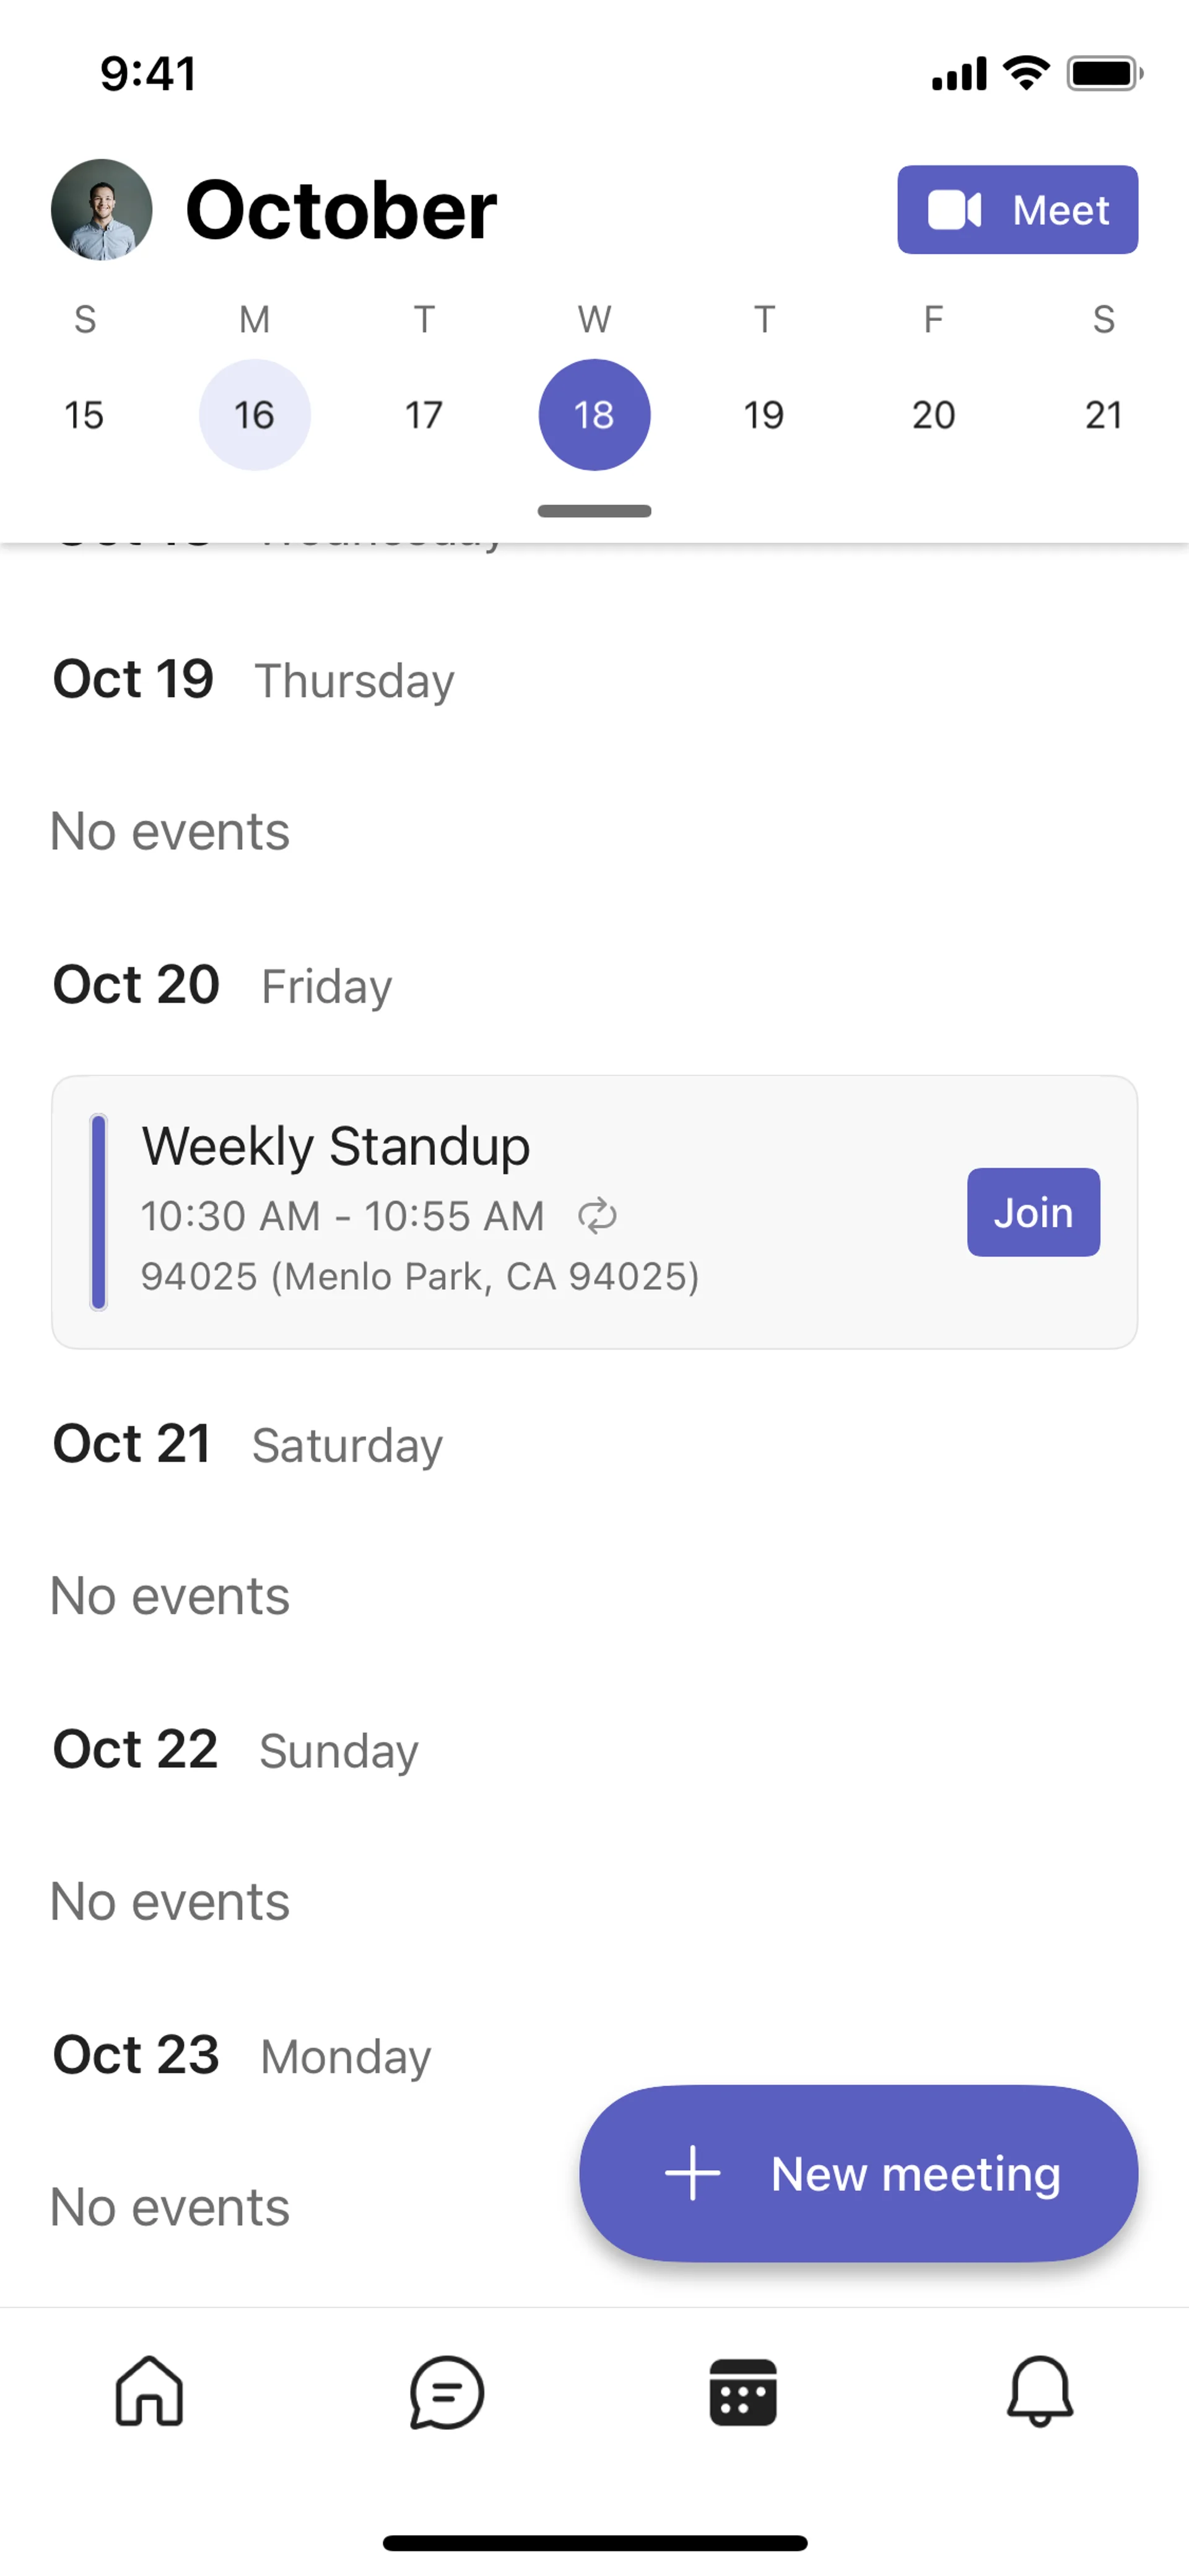Tap the profile avatar picture
1189x2576 pixels.
tap(102, 210)
